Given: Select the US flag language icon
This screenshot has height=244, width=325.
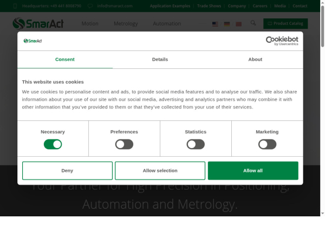Looking at the screenshot, I should [x=215, y=24].
